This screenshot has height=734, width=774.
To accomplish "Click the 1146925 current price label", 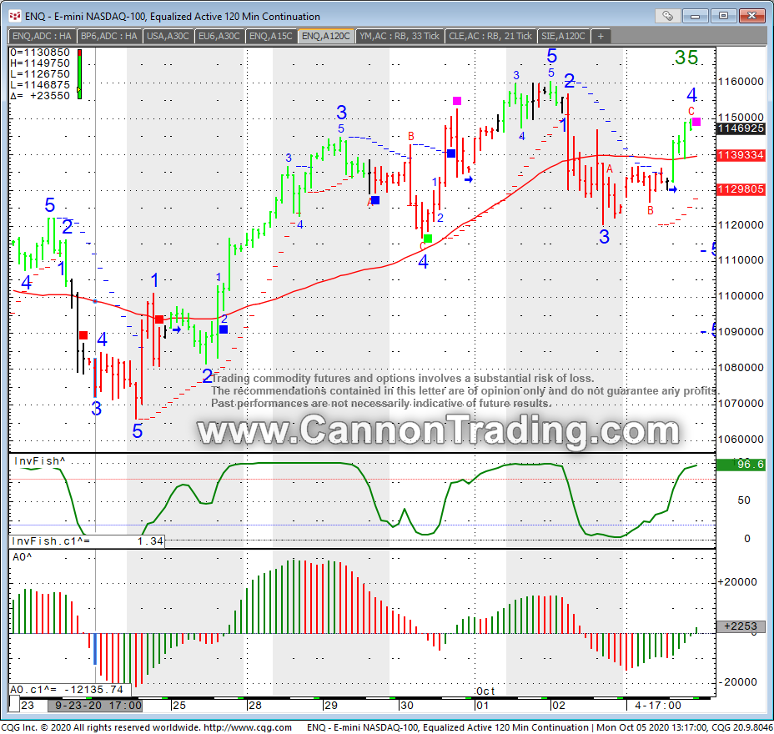I will 741,128.
